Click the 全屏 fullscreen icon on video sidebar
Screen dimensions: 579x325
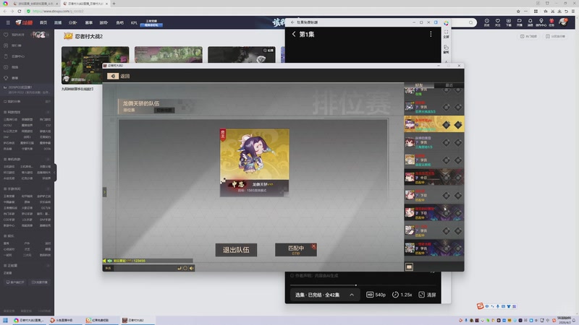pos(446,34)
